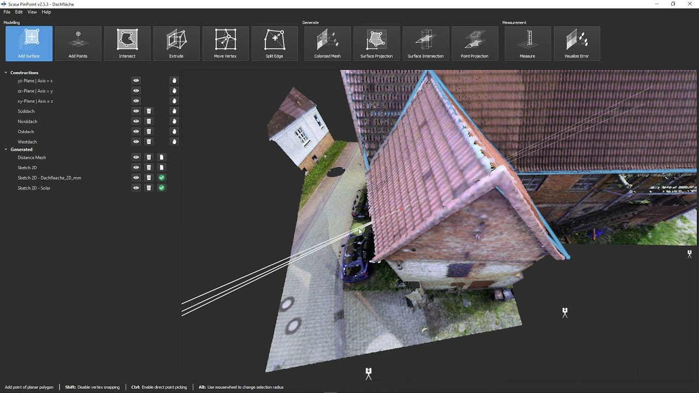Select the Add Surface tool

pos(29,44)
